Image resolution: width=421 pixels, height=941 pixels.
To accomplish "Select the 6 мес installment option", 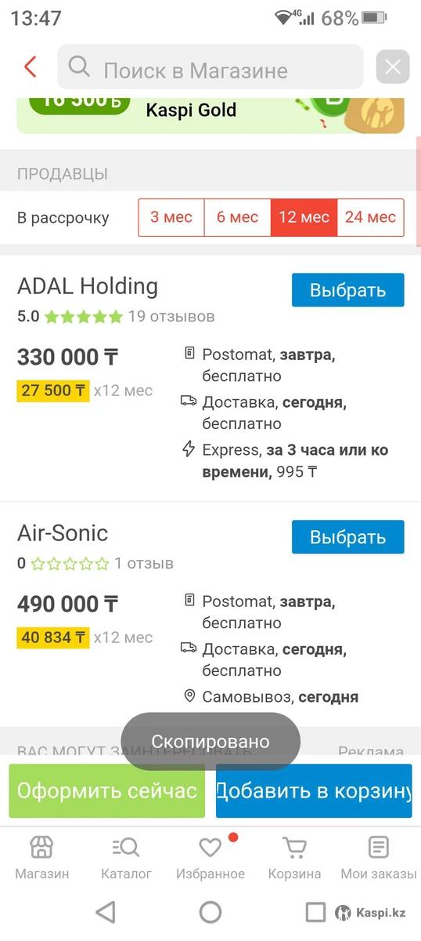I will point(238,217).
